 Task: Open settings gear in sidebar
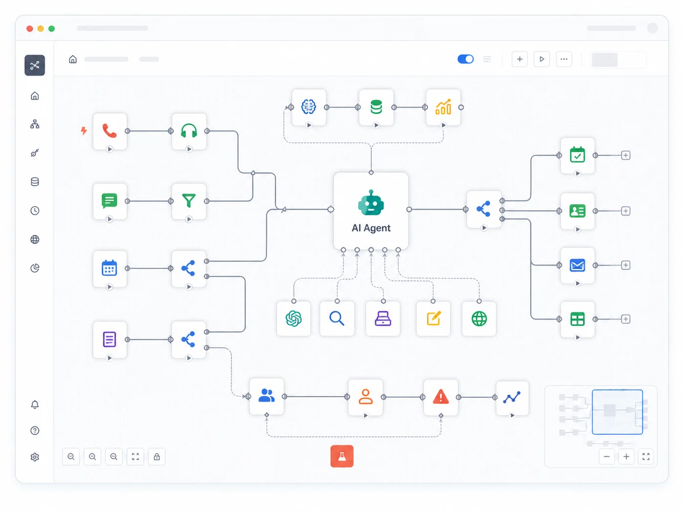tap(35, 457)
